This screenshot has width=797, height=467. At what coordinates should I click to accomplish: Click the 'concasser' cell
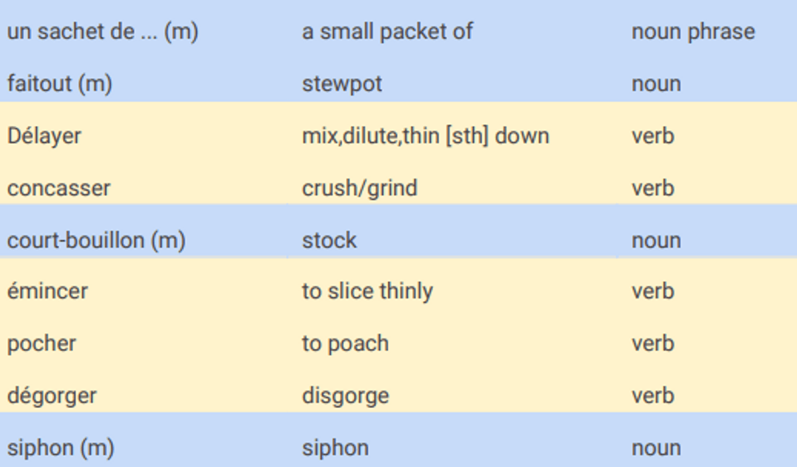(144, 188)
